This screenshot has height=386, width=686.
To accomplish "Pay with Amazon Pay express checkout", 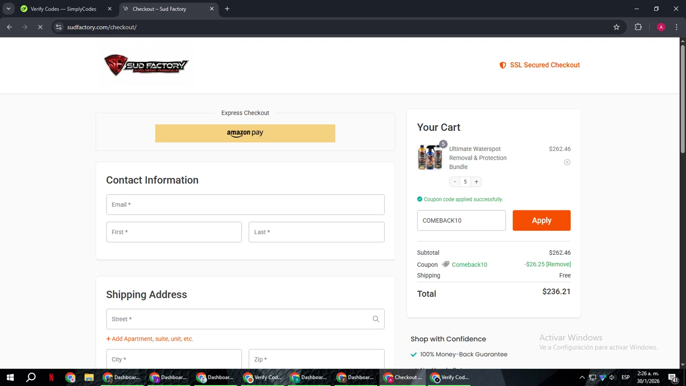I will click(x=245, y=133).
